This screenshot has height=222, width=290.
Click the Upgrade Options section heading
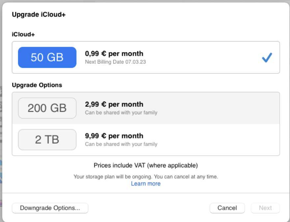37,85
